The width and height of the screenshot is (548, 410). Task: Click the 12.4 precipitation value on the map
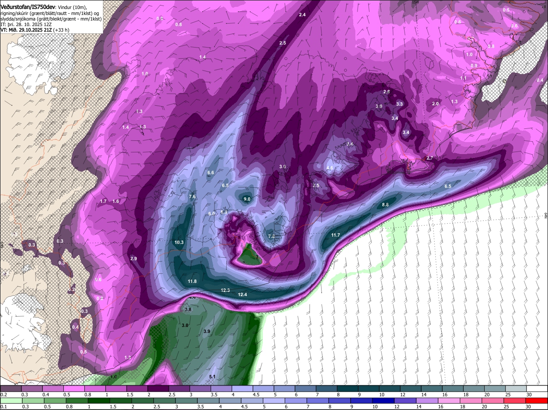pos(243,294)
